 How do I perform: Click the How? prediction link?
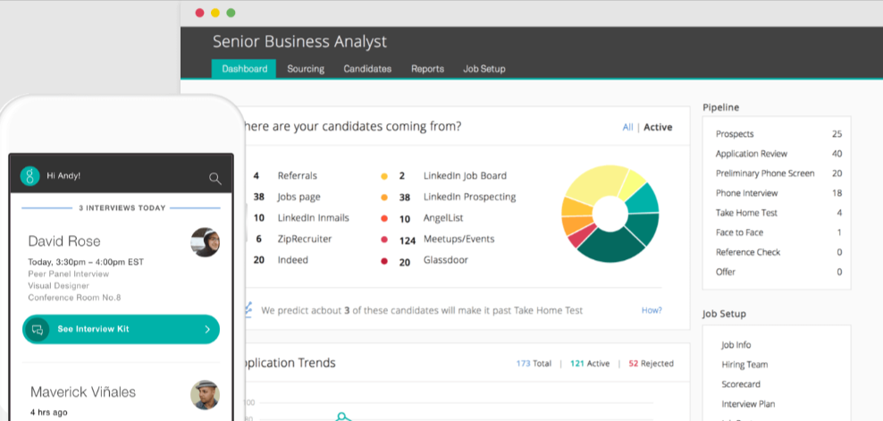(652, 310)
